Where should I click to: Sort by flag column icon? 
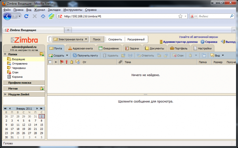tap(61, 62)
